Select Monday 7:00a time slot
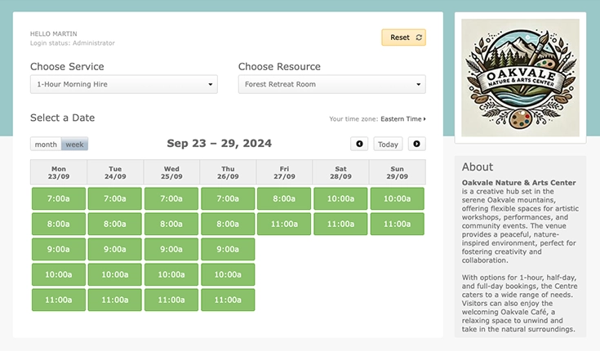Viewport: 600px width, 351px height. click(58, 198)
